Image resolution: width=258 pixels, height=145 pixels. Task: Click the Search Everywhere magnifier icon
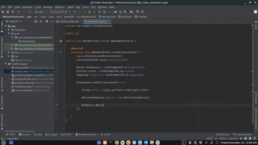(x=142, y=12)
